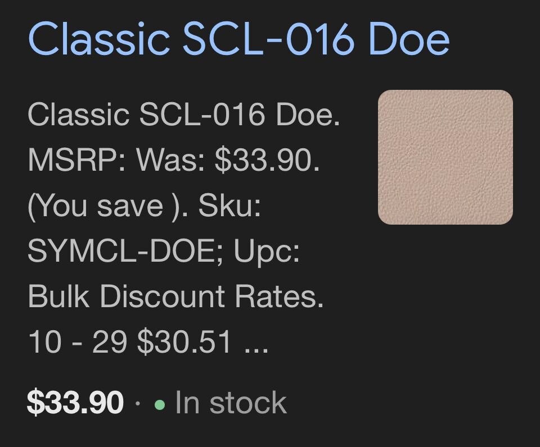Image resolution: width=540 pixels, height=447 pixels.
Task: Click the 'Upc:' label in description
Action: 267,252
